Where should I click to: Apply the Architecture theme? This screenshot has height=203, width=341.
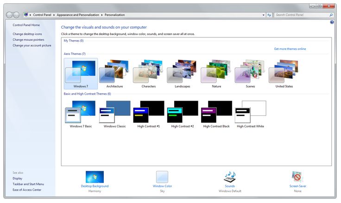click(x=114, y=74)
